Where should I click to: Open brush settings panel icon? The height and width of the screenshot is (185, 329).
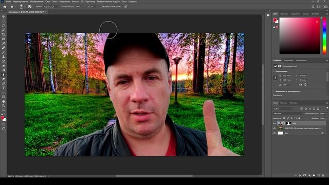(30, 7)
